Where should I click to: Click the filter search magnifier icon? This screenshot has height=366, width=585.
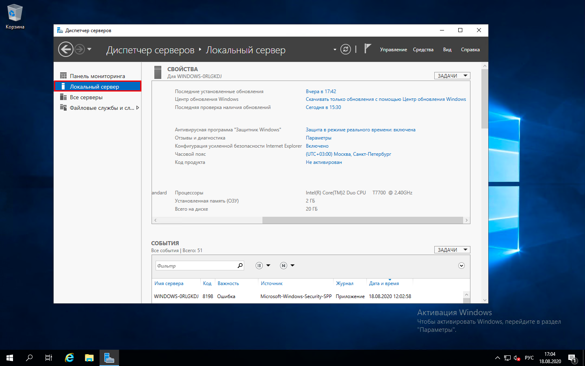(x=240, y=266)
